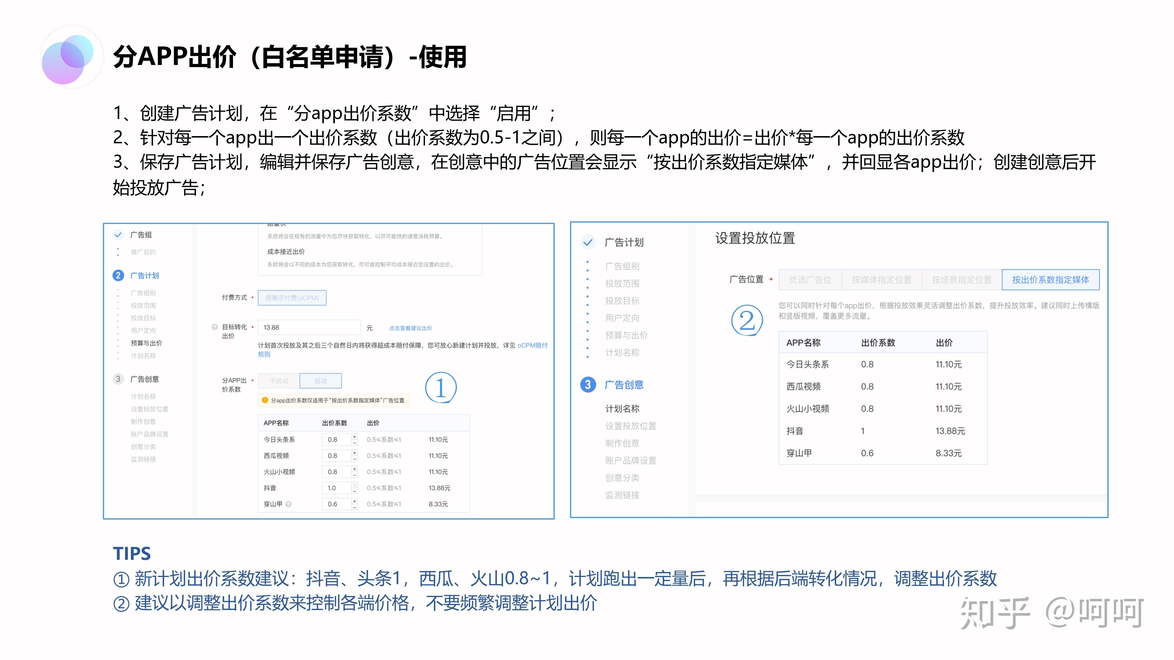Open 创意分类 under the blue step 3 广告创意
This screenshot has width=1174, height=660.
(x=622, y=478)
